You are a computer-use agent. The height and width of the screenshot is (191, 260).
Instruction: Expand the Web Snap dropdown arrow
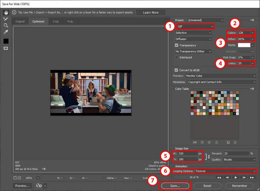pos(252,58)
